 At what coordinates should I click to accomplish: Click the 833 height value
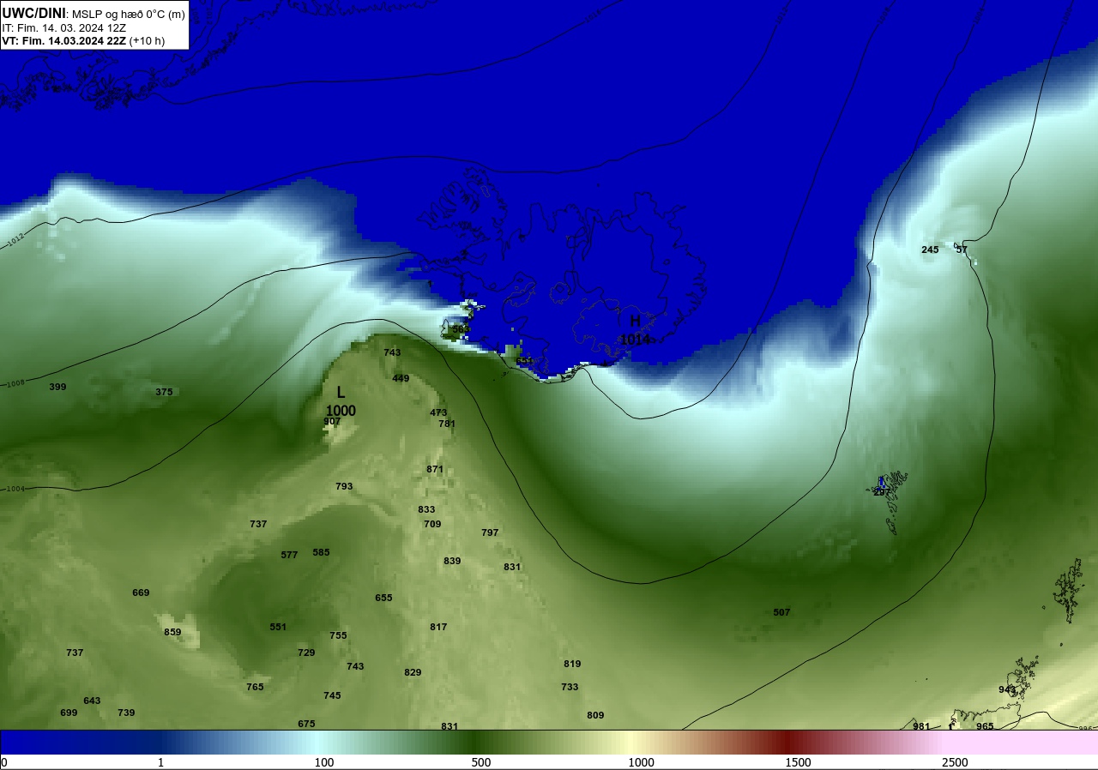[x=426, y=509]
